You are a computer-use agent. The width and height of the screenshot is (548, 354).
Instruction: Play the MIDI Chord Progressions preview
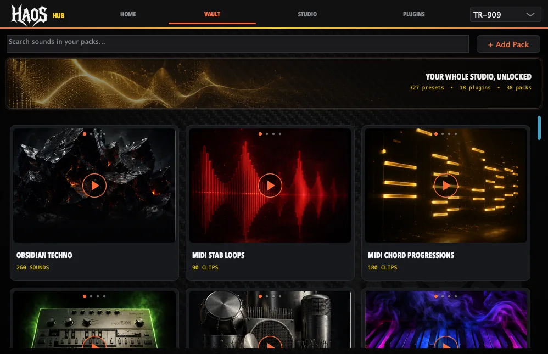click(446, 186)
